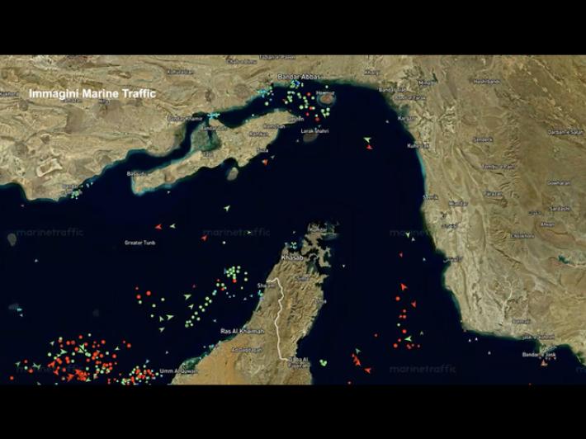This screenshot has width=586, height=439.
Task: Select red dot in green cluster off Khasab
Action: click(x=234, y=281)
